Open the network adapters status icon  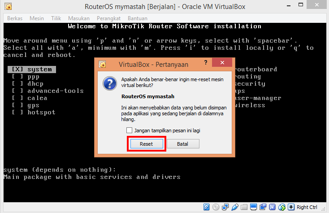(x=225, y=207)
